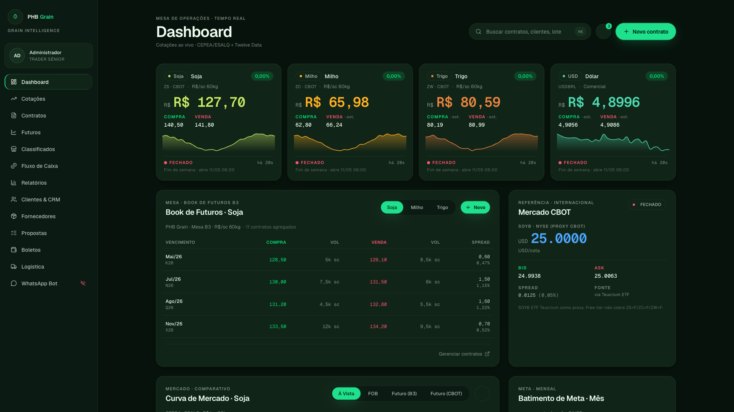The height and width of the screenshot is (412, 734).
Task: Click the buy price 128,50
Action: pos(278,260)
